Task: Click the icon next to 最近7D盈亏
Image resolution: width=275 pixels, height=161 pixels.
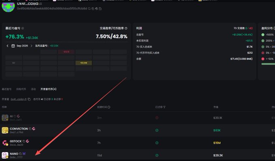Action: pyautogui.click(x=23, y=28)
